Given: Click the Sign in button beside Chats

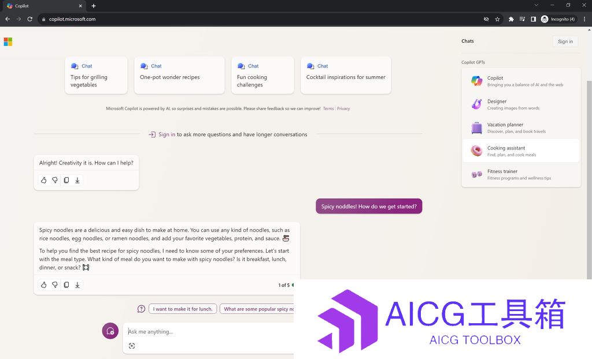Looking at the screenshot, I should [x=565, y=42].
